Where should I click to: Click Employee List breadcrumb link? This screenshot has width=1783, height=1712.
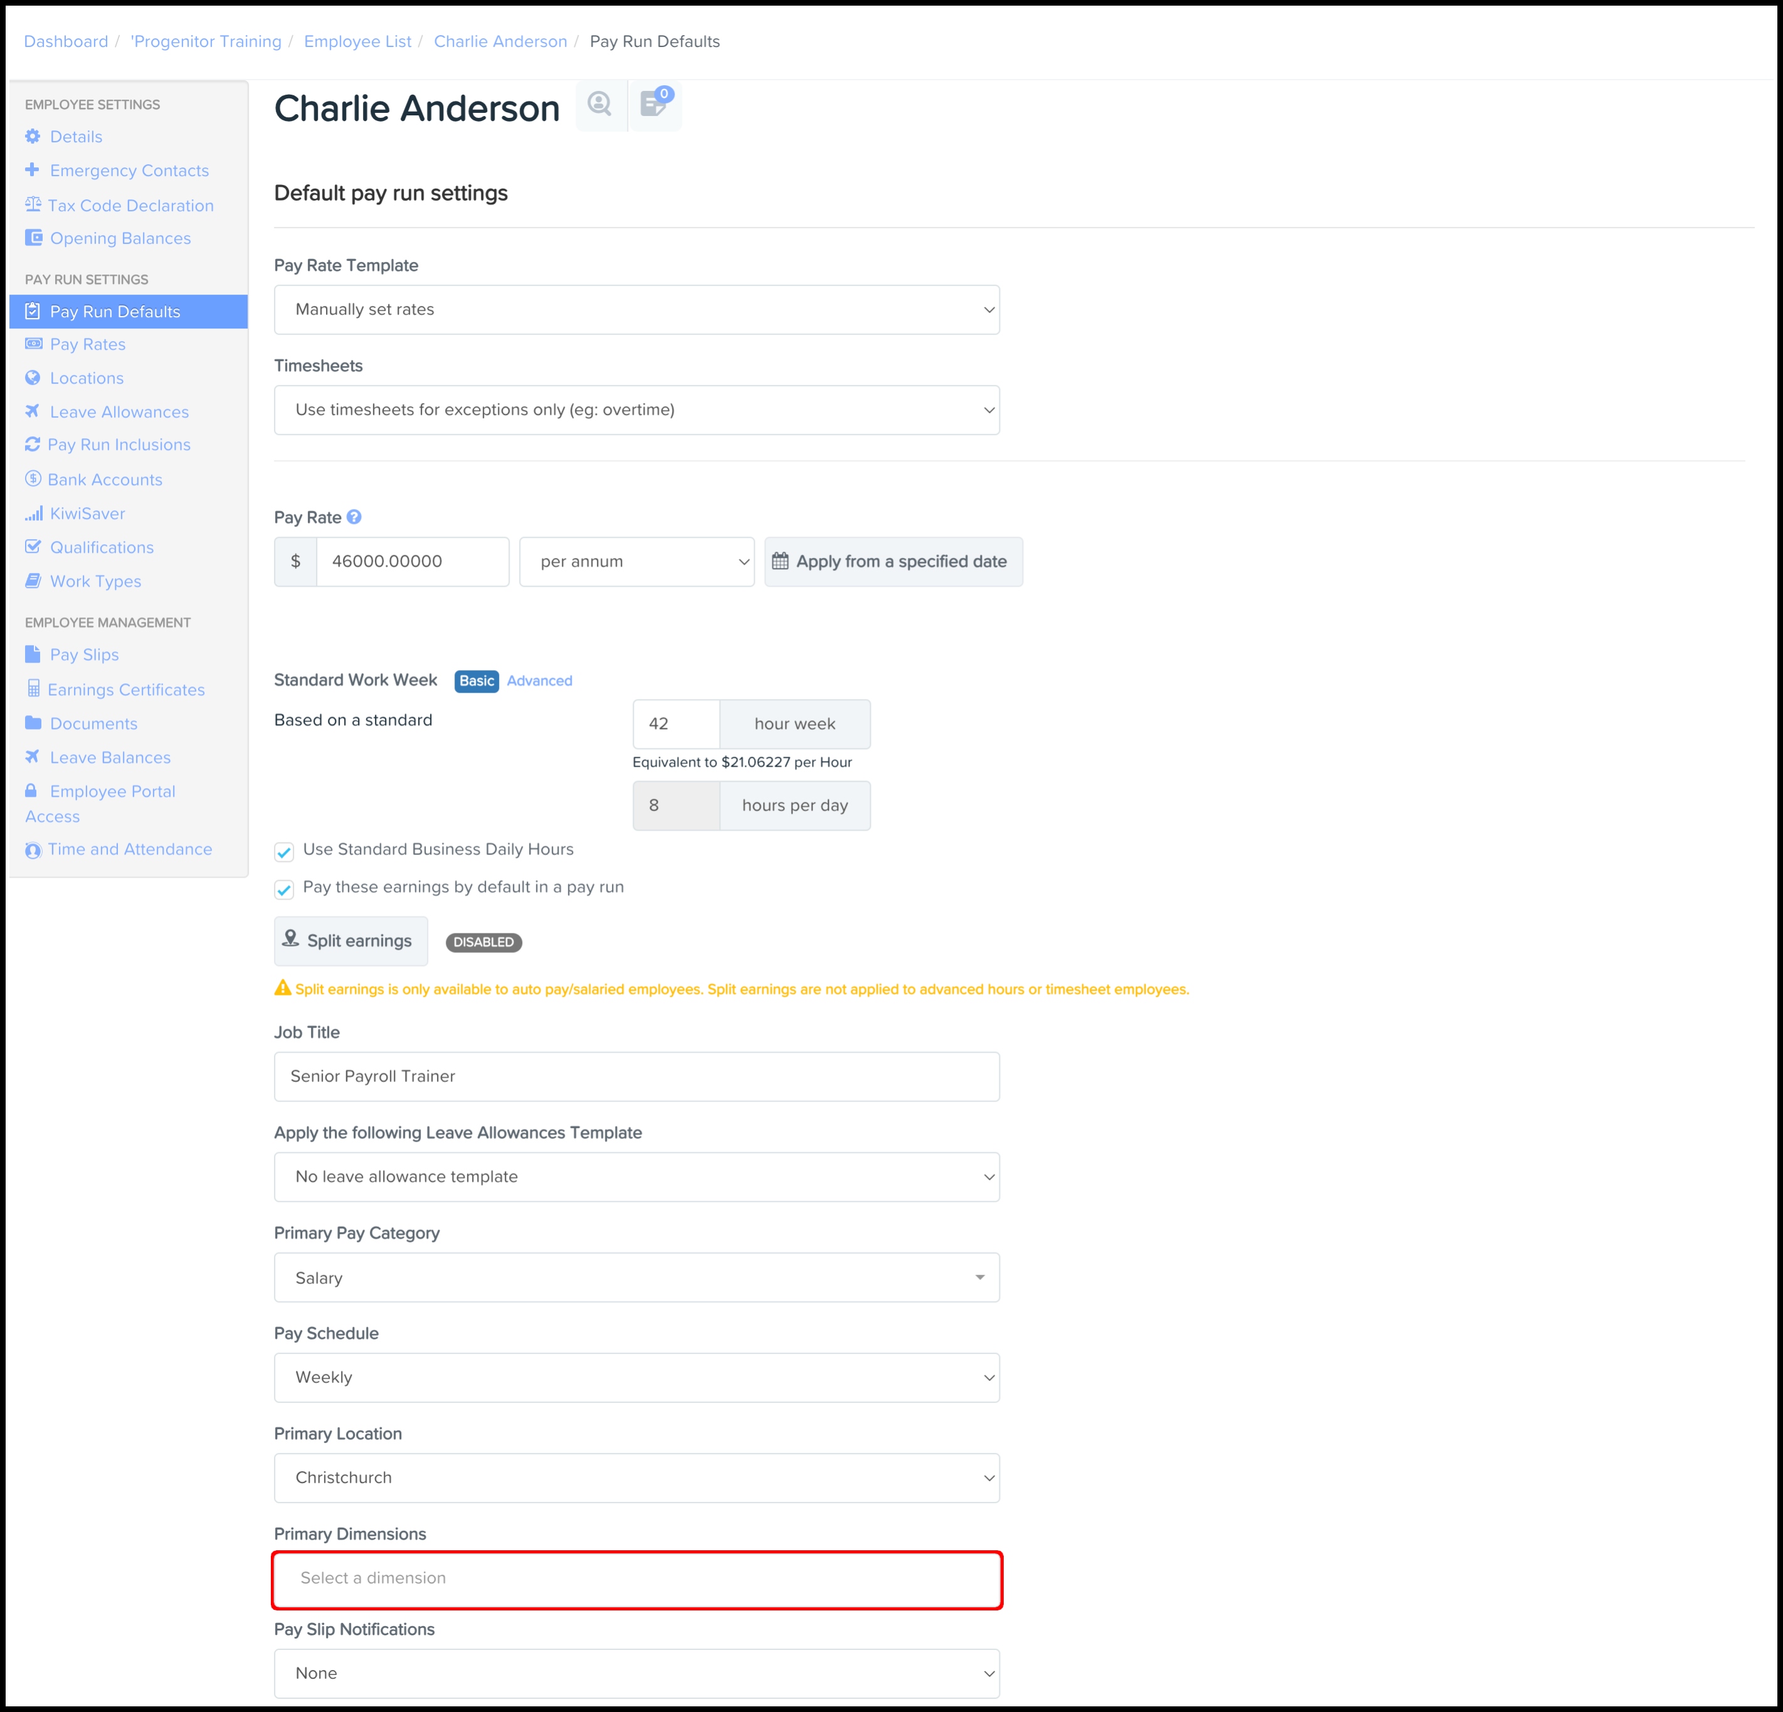coord(357,42)
